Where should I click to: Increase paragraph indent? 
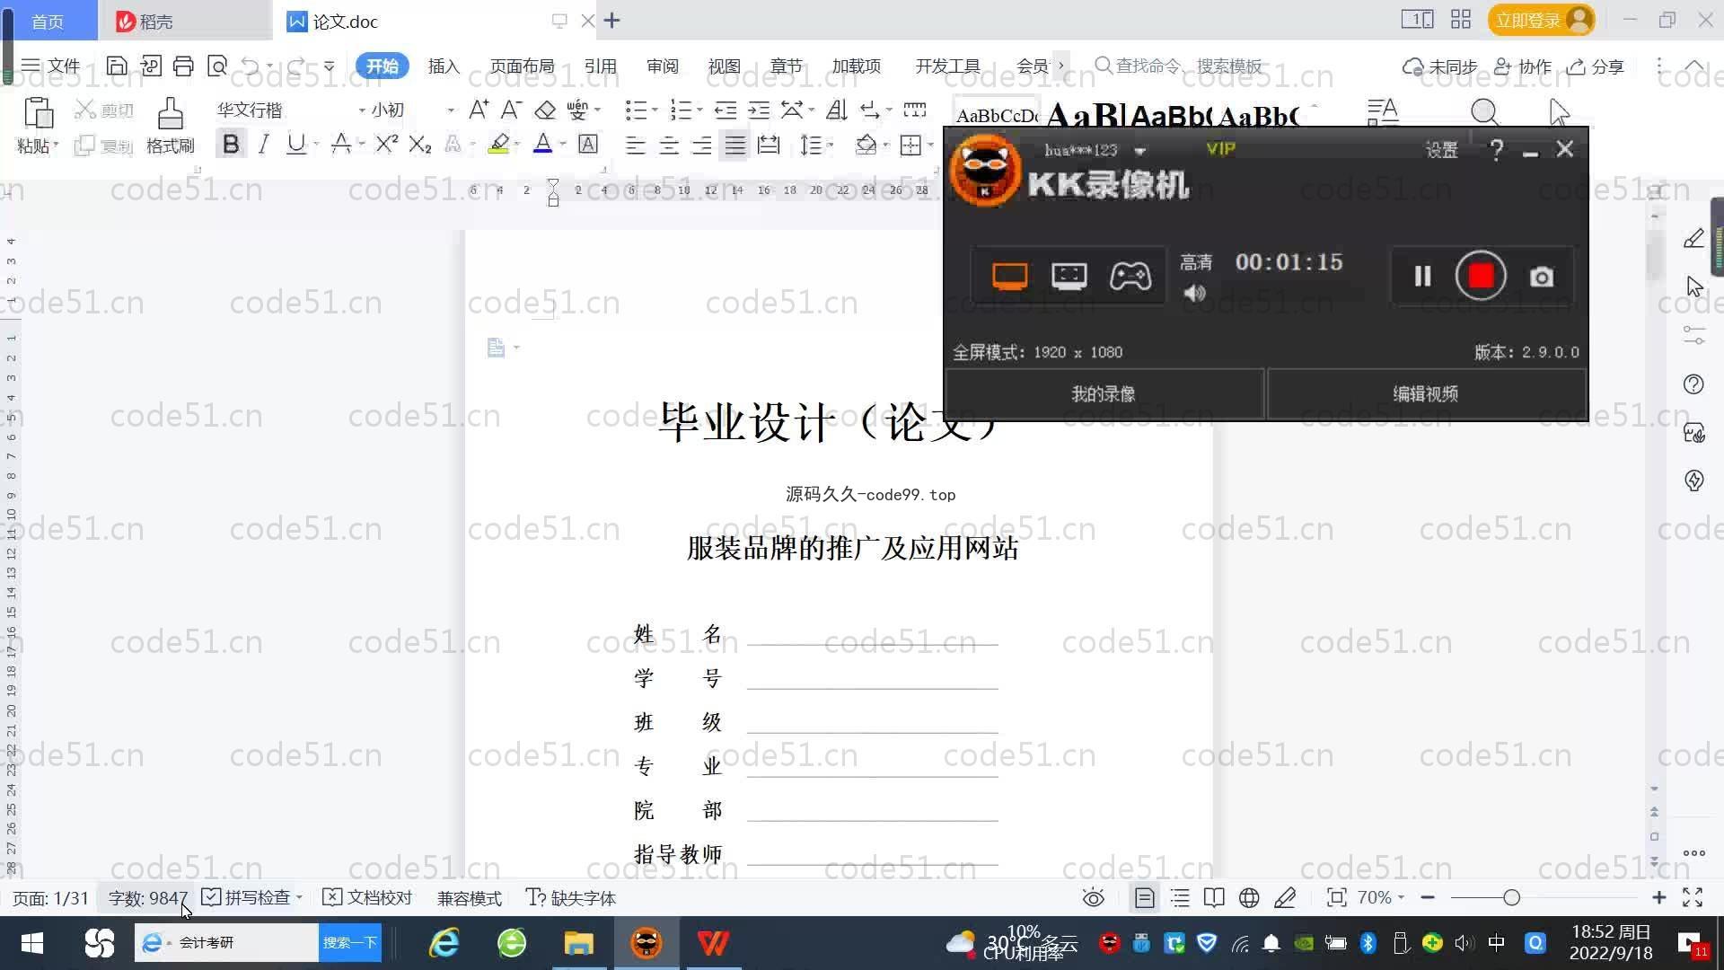[759, 110]
